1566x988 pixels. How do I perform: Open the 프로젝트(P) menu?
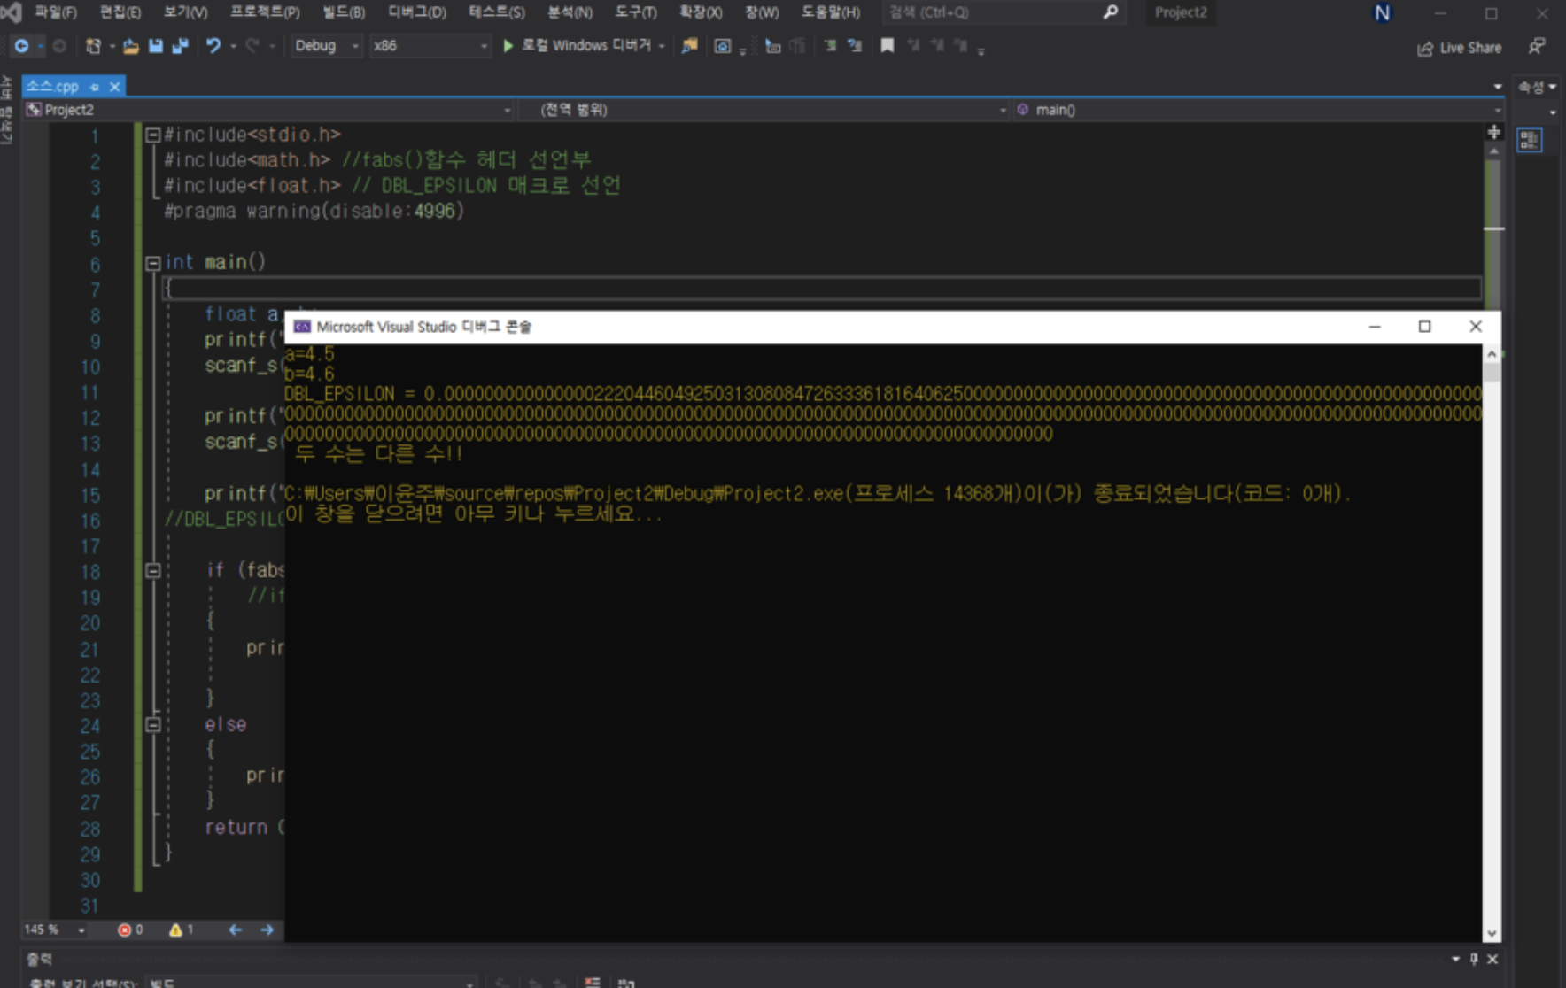pyautogui.click(x=265, y=12)
